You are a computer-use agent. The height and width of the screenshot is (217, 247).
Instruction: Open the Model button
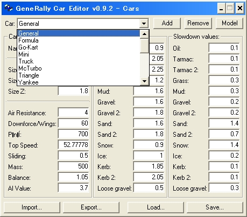[229, 23]
